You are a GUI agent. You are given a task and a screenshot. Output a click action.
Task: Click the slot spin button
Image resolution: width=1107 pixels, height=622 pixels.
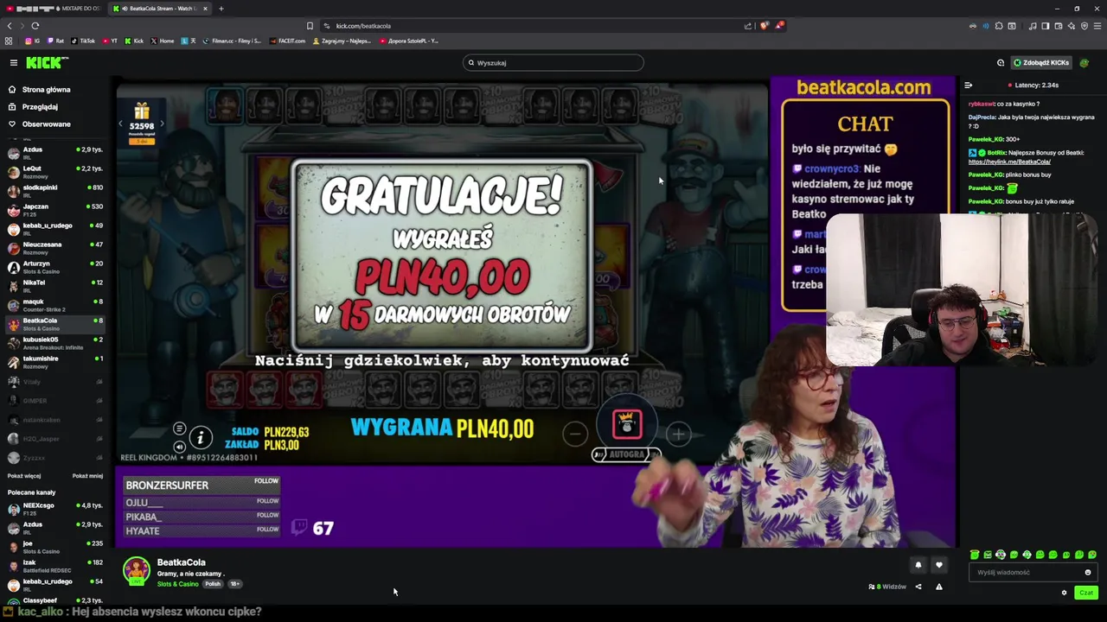[627, 424]
